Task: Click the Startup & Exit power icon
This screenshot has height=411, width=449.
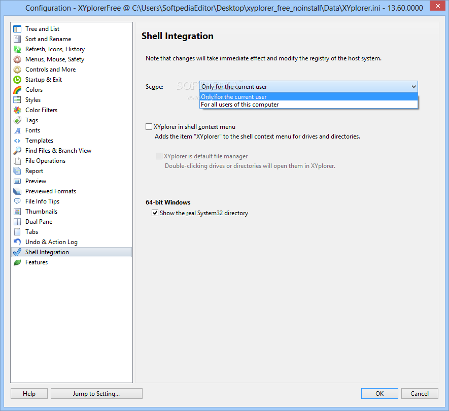Action: 17,80
